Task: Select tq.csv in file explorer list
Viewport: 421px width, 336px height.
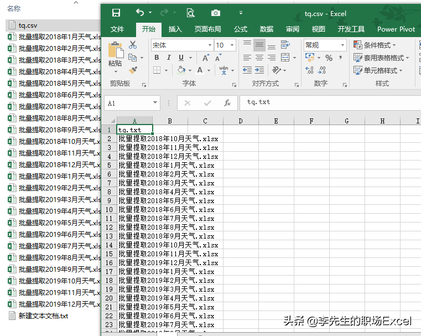Action: point(53,25)
